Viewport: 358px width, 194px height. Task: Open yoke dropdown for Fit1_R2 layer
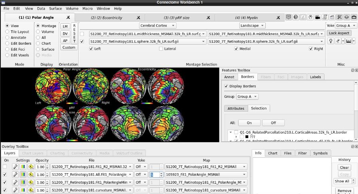(x=141, y=167)
